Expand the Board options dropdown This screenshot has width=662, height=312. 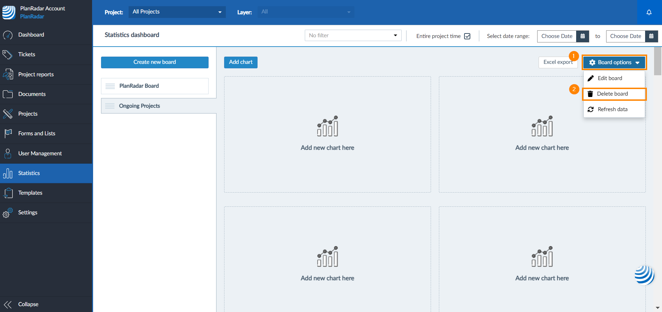tap(614, 62)
